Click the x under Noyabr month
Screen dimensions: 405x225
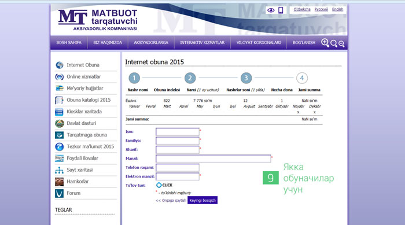[x=298, y=112]
